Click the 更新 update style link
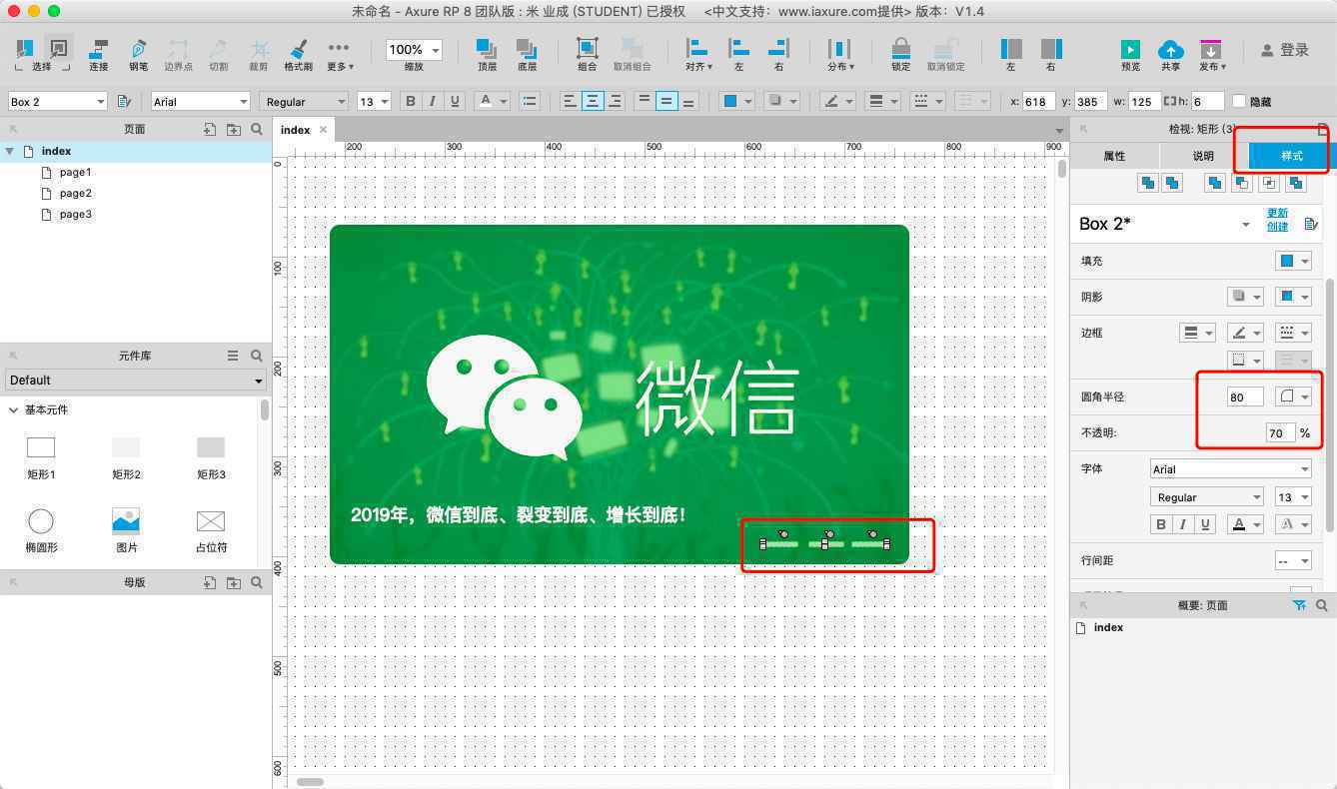Screen dimensions: 1337x789 1278,213
